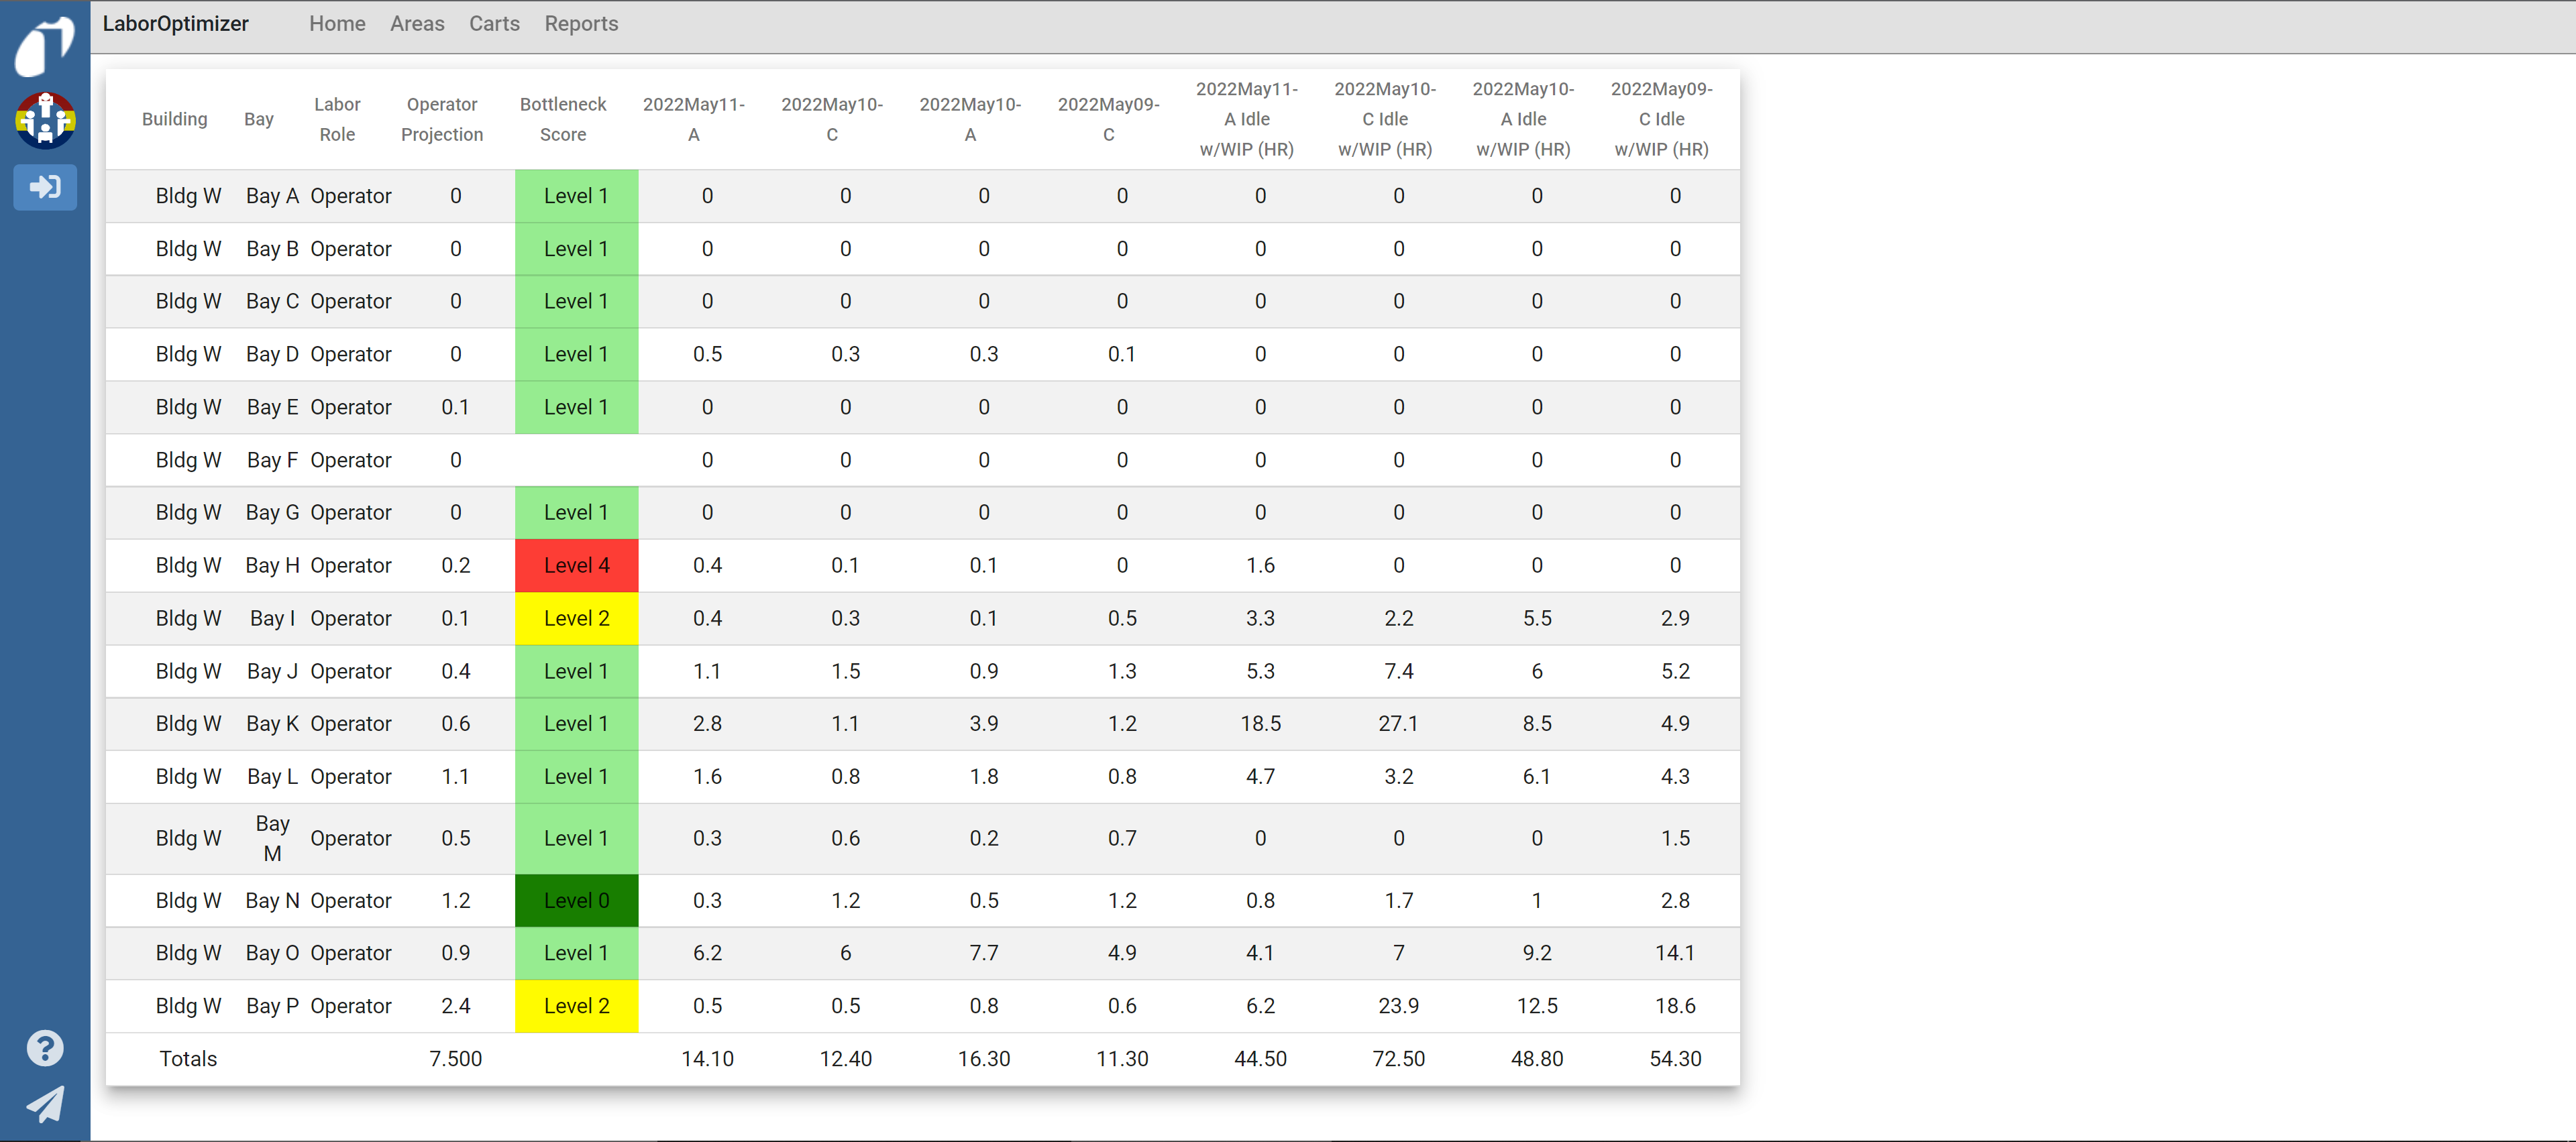Open the Carts menu

494,24
